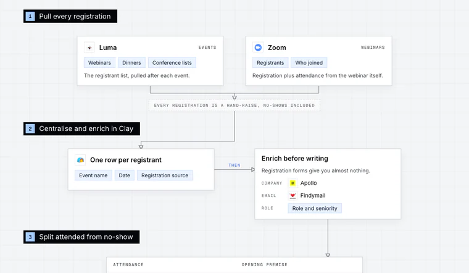The height and width of the screenshot is (273, 469).
Task: Select the Conference lists tag
Action: [x=172, y=62]
